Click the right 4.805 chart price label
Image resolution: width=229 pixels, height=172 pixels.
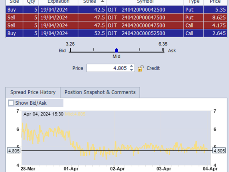point(219,151)
